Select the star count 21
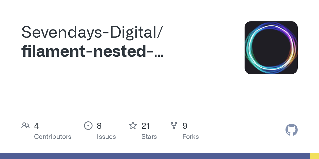 146,126
